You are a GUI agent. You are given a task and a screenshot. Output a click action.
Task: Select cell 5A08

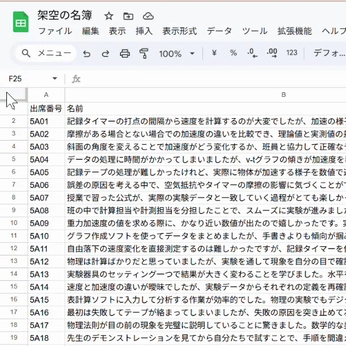[46, 210]
